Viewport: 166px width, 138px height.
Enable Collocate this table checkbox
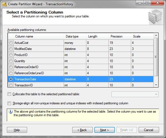(9, 94)
